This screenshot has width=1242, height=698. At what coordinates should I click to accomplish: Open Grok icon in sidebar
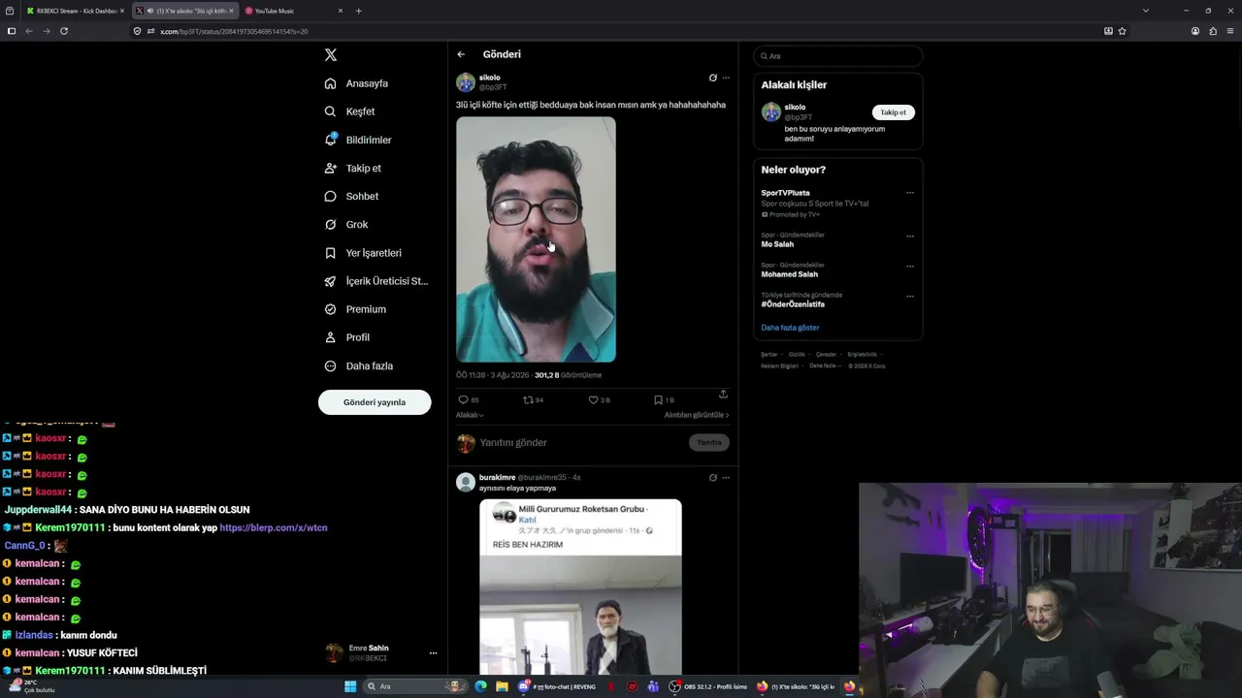coord(330,224)
